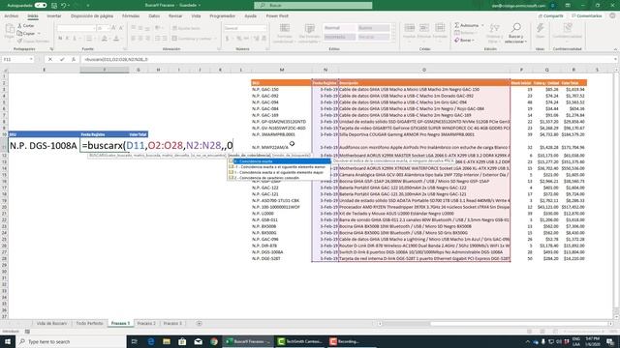This screenshot has width=620, height=348.
Task: Click the Copiar button
Action: [x=26, y=33]
